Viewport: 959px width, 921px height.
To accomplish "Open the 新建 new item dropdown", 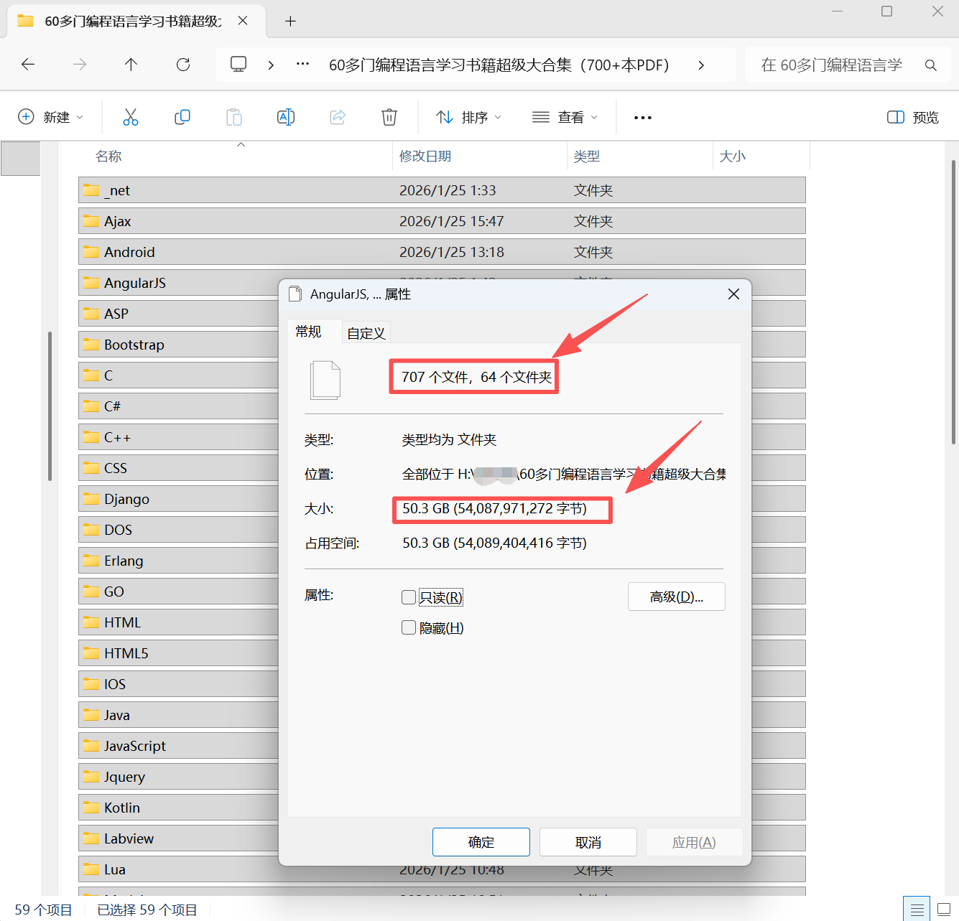I will point(50,116).
